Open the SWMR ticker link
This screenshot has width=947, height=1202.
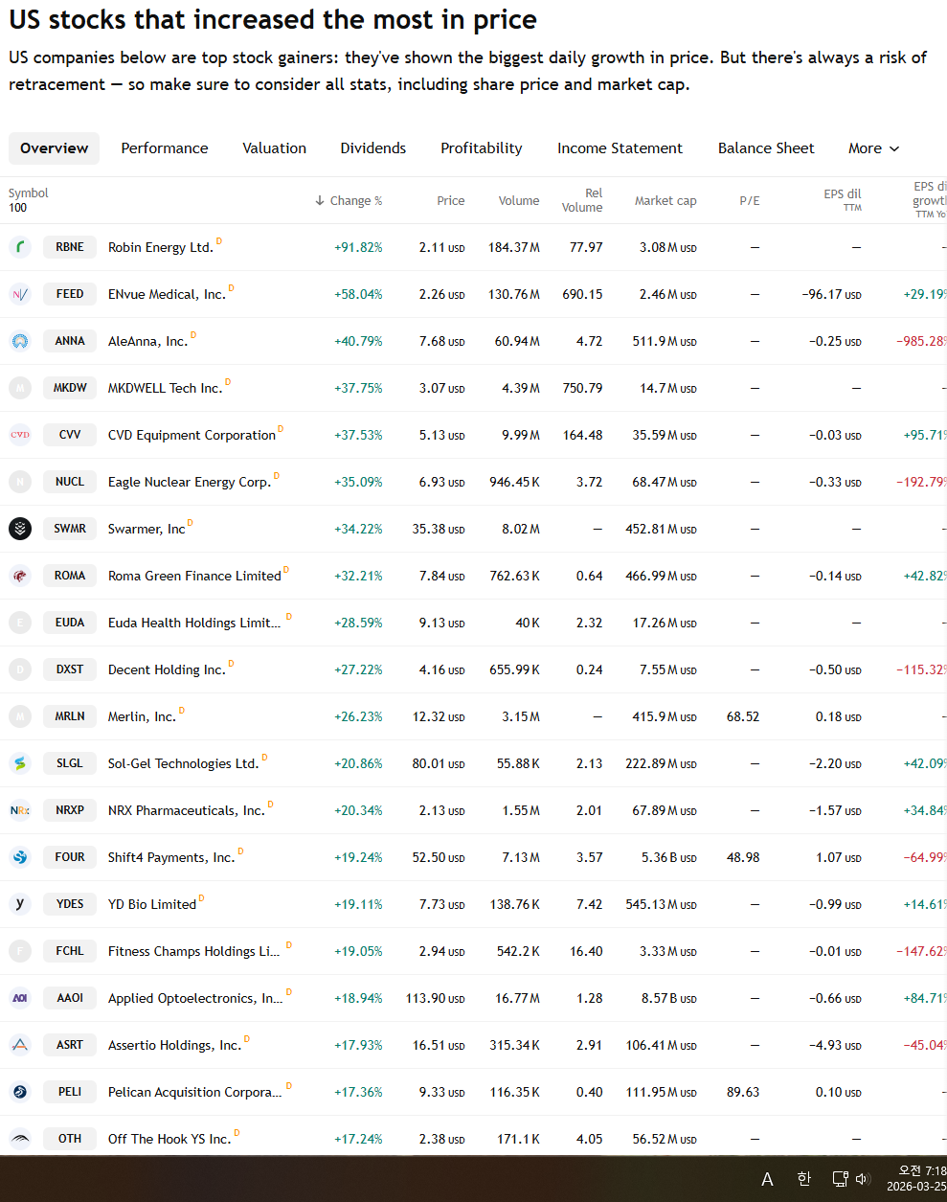[70, 529]
